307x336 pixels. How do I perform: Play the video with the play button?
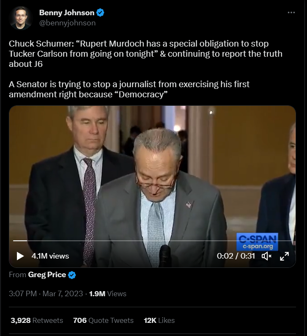(20, 256)
